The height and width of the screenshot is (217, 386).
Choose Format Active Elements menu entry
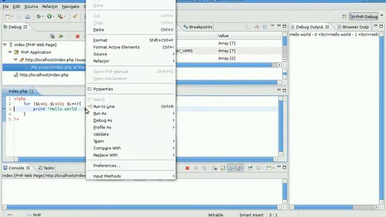131,47
